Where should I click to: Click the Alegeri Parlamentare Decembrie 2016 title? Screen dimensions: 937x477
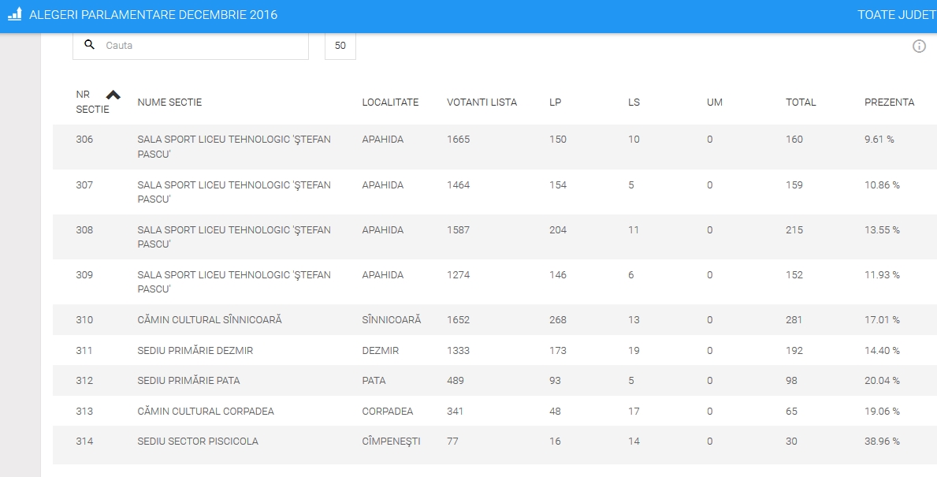pos(153,15)
